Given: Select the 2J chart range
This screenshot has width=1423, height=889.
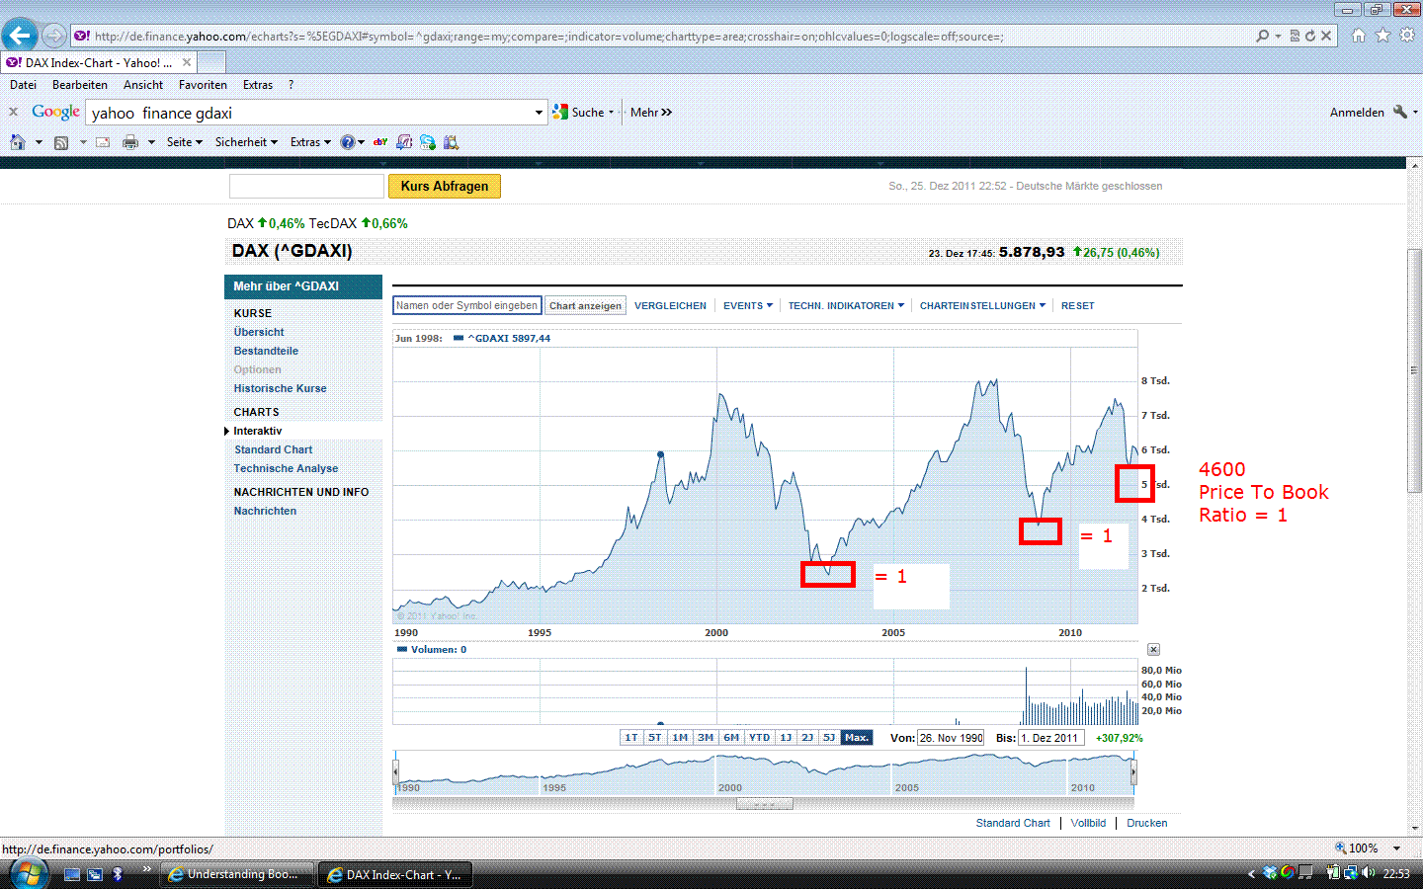Looking at the screenshot, I should pyautogui.click(x=807, y=738).
